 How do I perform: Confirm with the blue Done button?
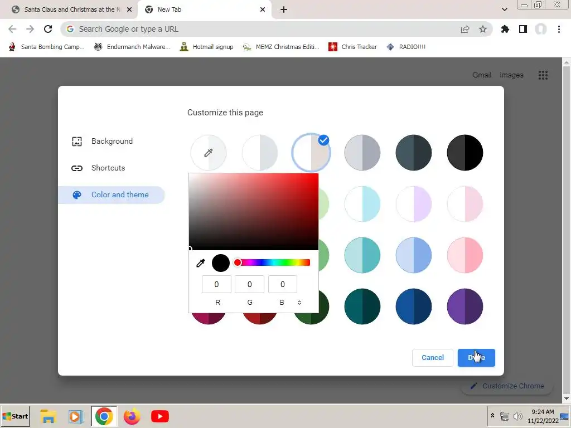[x=476, y=358]
